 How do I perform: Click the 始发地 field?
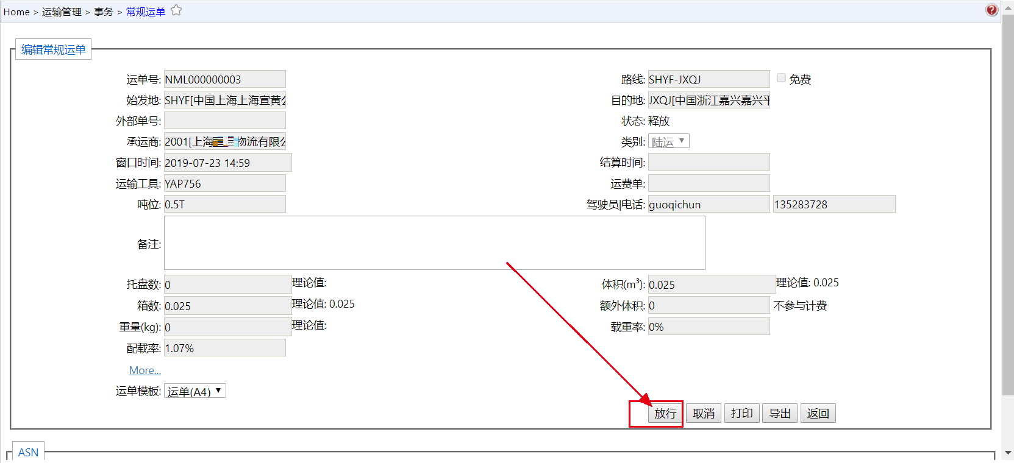point(225,100)
